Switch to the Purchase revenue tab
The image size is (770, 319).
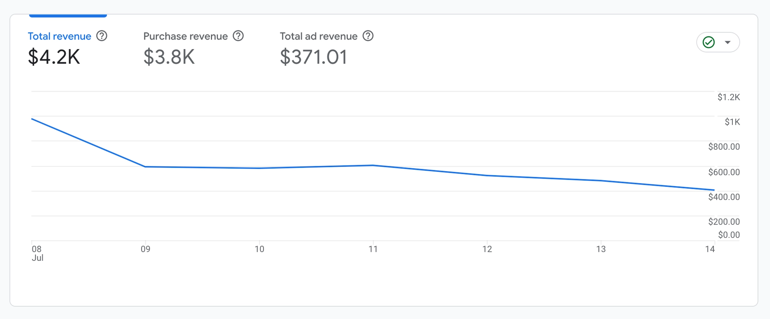coord(185,36)
